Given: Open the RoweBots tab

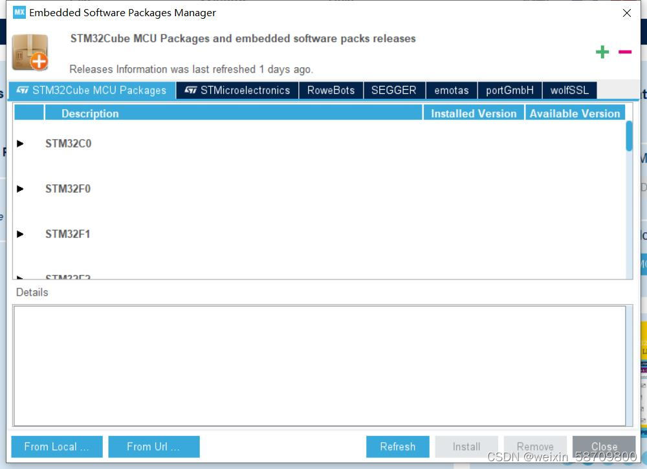Looking at the screenshot, I should [331, 91].
